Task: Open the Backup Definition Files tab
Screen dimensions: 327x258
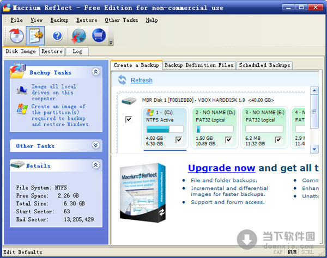Action: click(x=199, y=65)
